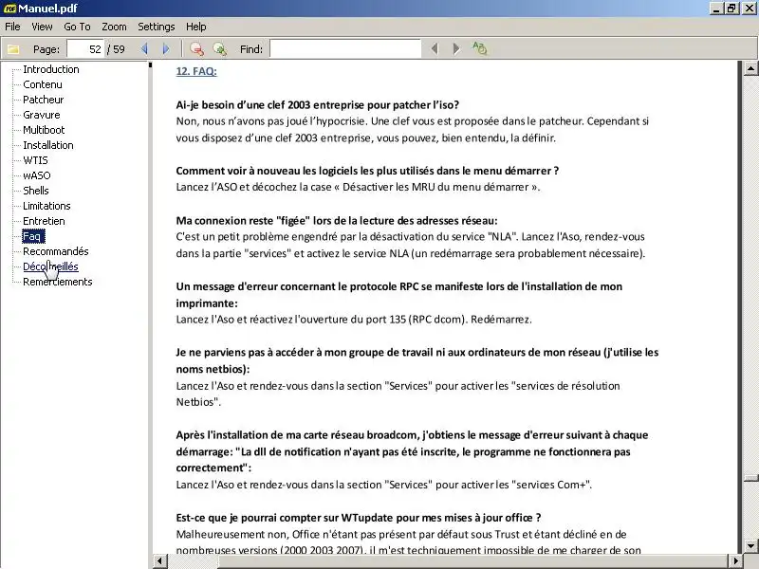
Task: Open the Déconseillés bookmark link
Action: point(50,266)
